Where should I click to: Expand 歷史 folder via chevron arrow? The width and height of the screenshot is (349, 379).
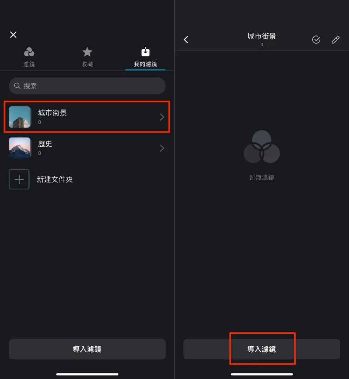tap(162, 148)
